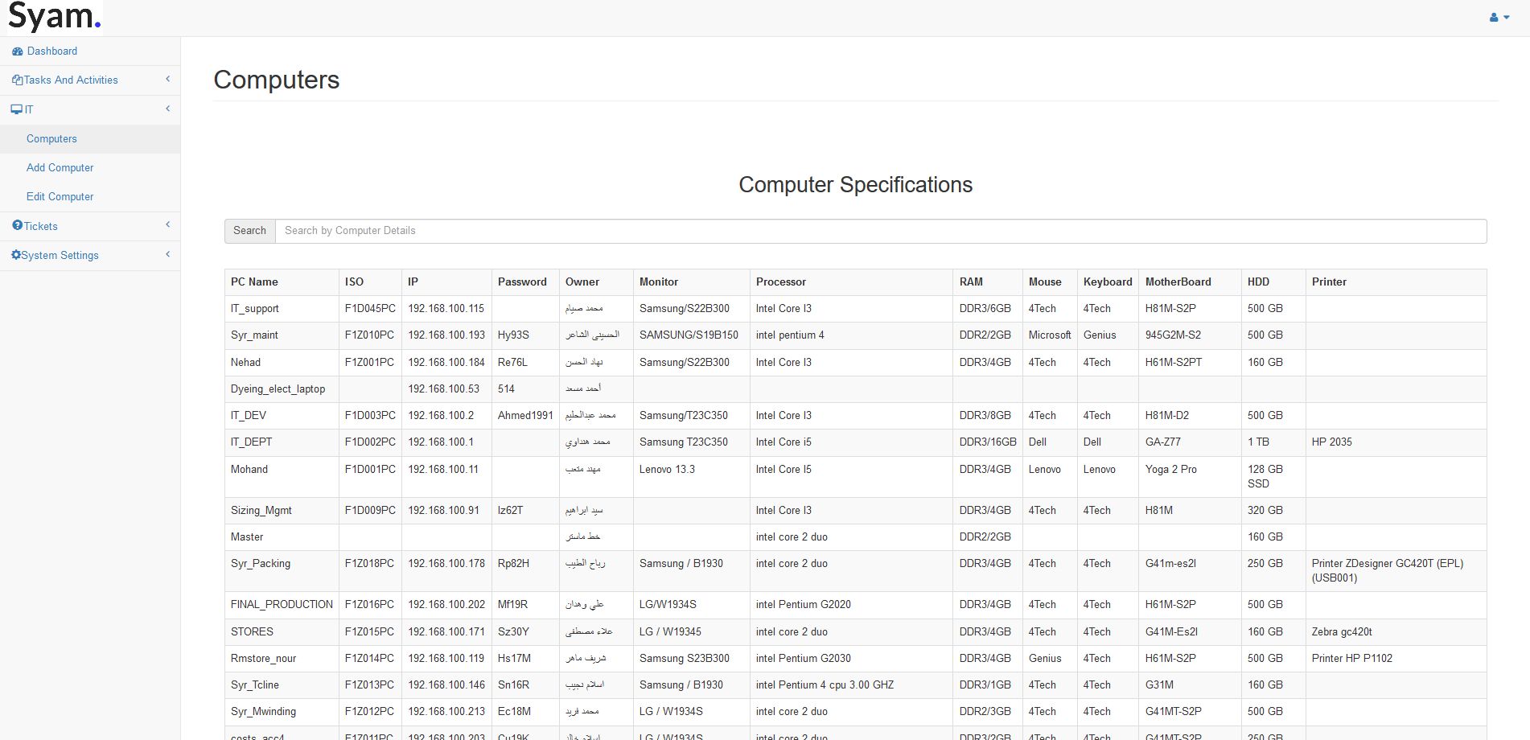
Task: Expand the System Settings chevron
Action: (167, 254)
